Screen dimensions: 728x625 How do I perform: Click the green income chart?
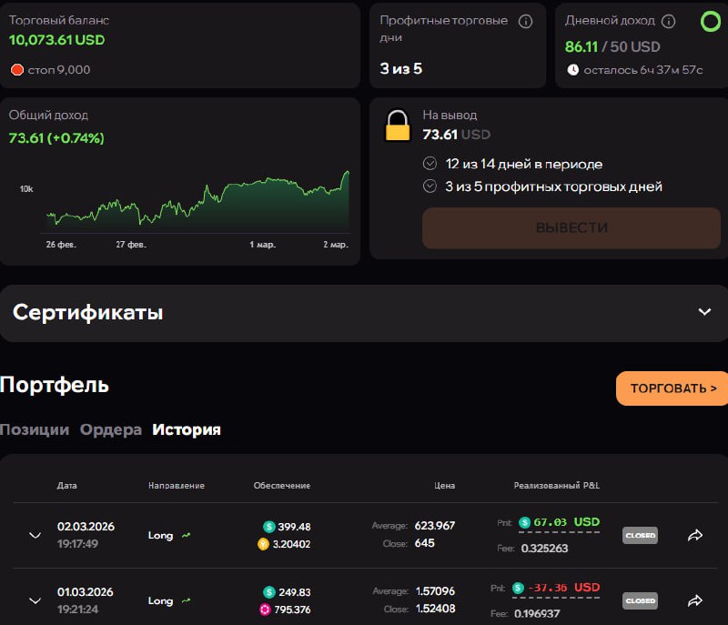pyautogui.click(x=197, y=205)
